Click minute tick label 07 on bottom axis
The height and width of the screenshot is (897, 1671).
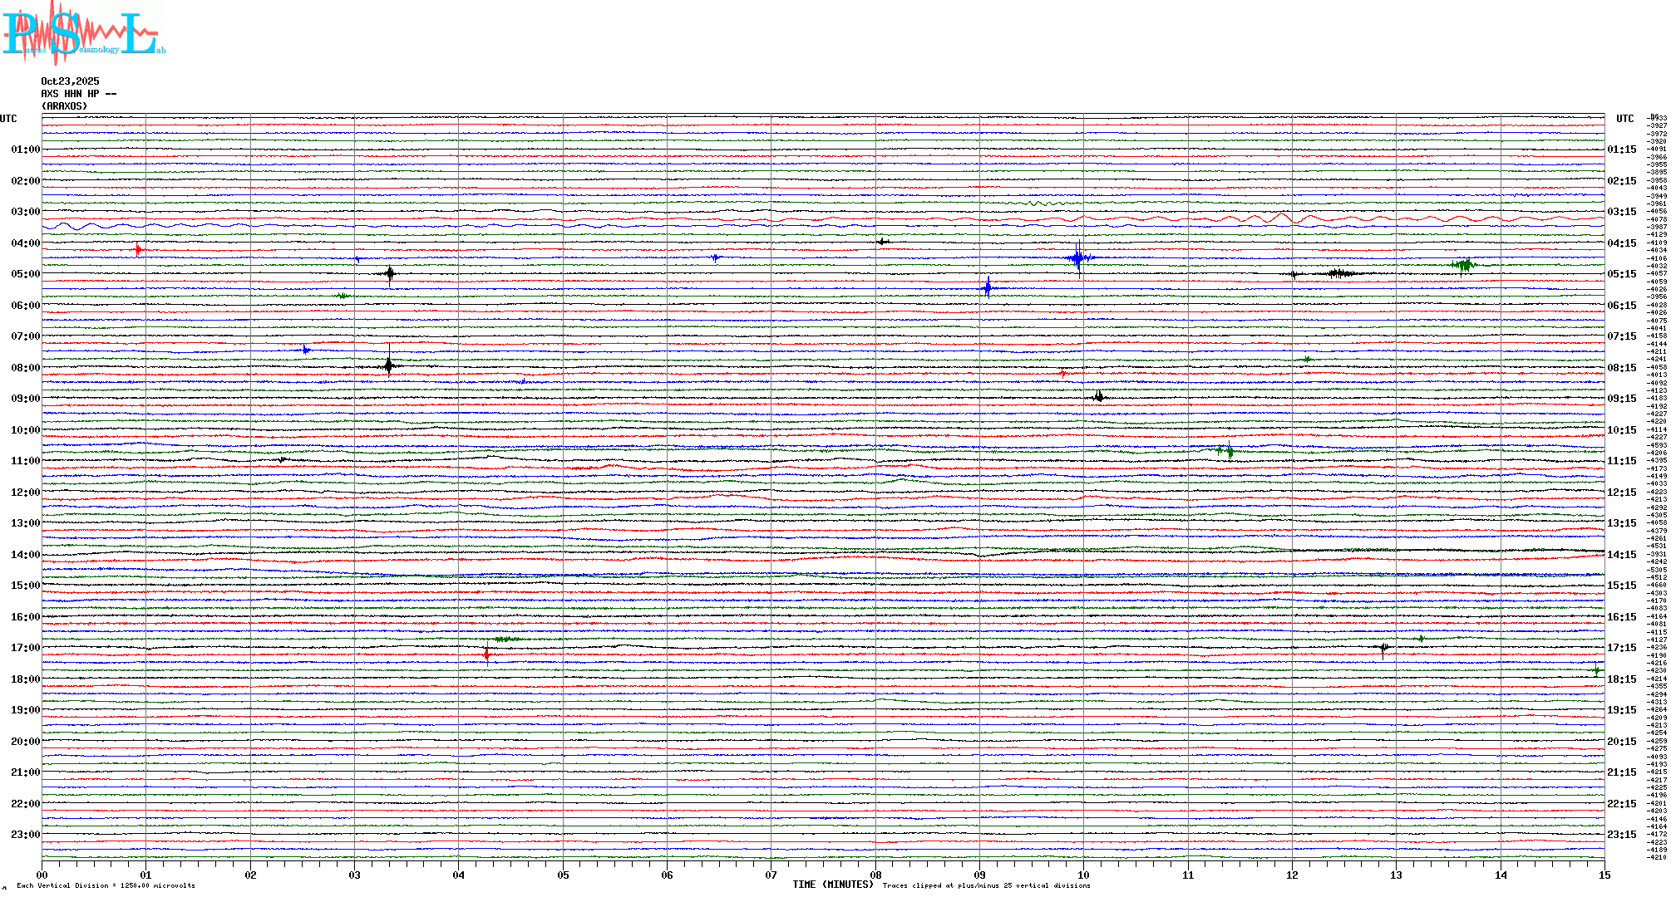[x=771, y=875]
